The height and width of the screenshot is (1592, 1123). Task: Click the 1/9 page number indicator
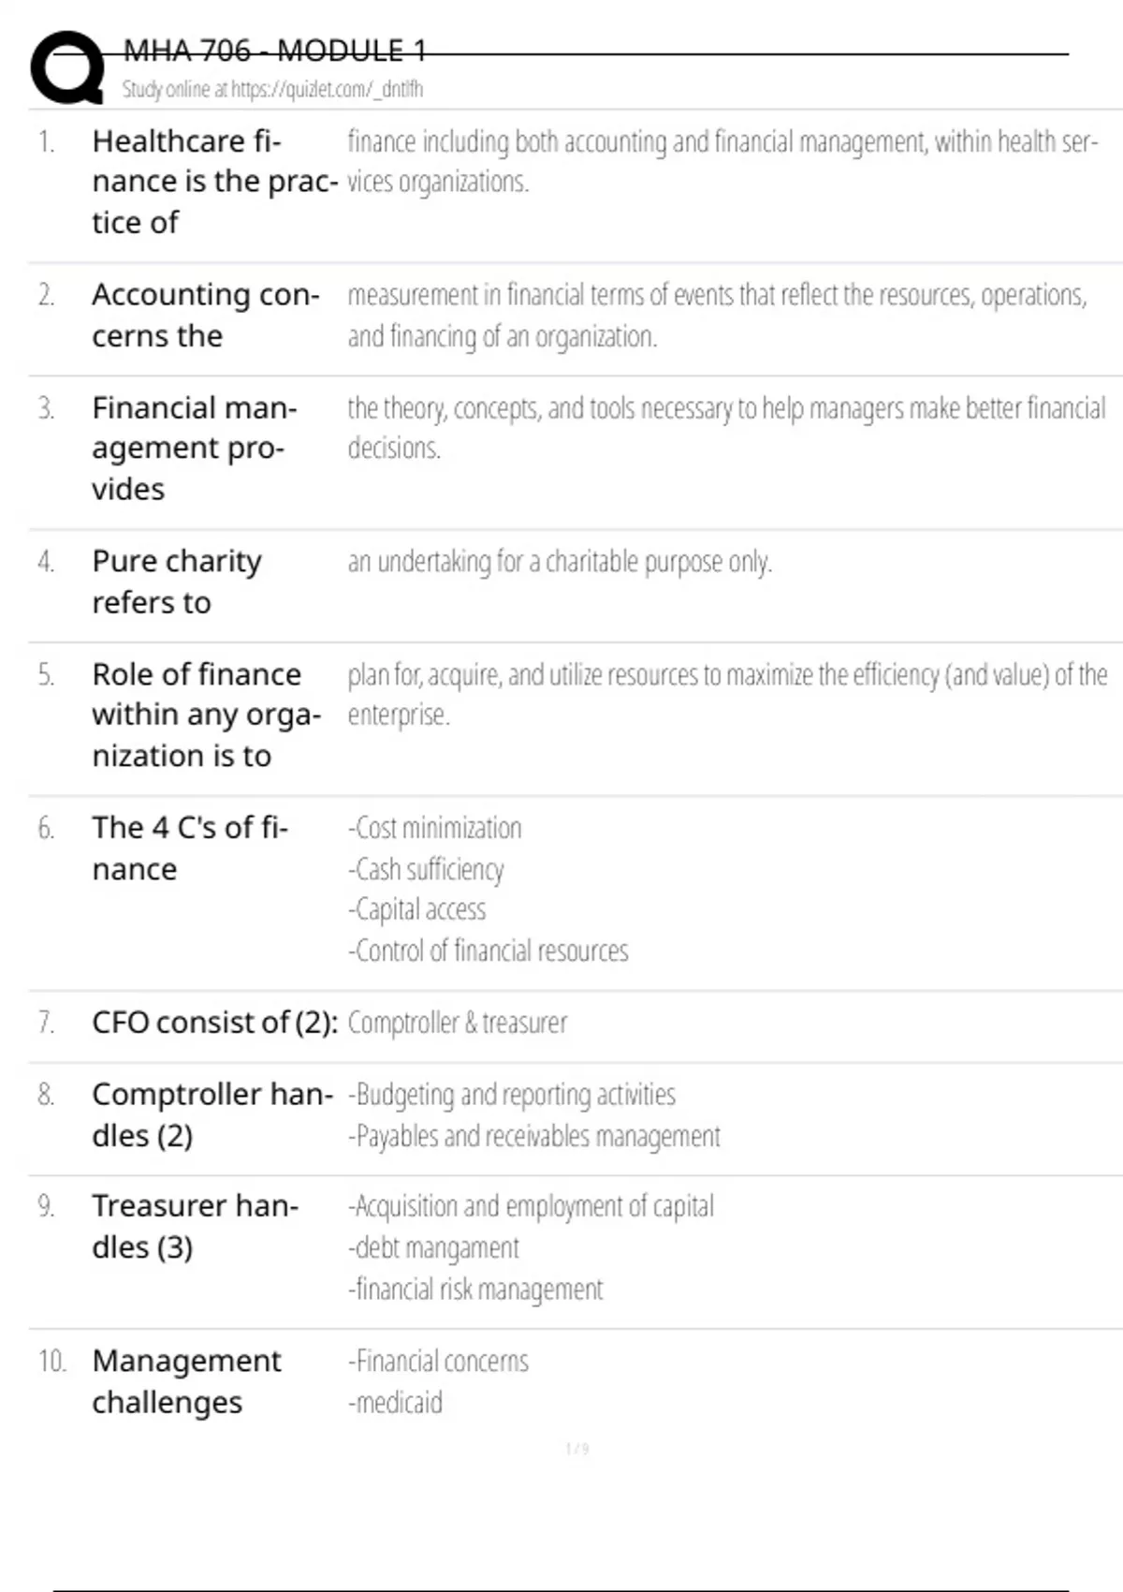click(x=576, y=1450)
